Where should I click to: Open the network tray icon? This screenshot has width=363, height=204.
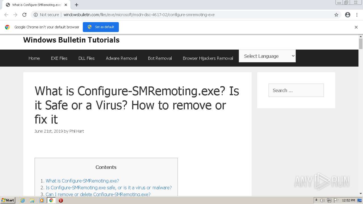329,200
